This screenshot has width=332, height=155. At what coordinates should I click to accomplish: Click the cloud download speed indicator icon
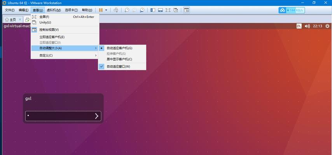[x=283, y=10]
